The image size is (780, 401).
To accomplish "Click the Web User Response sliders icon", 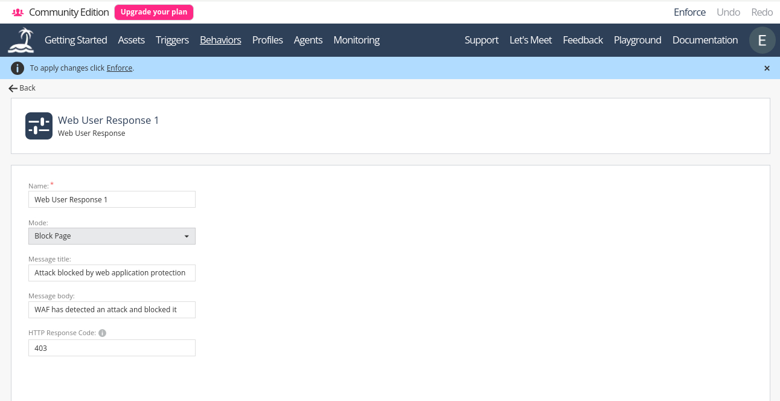I will point(39,126).
